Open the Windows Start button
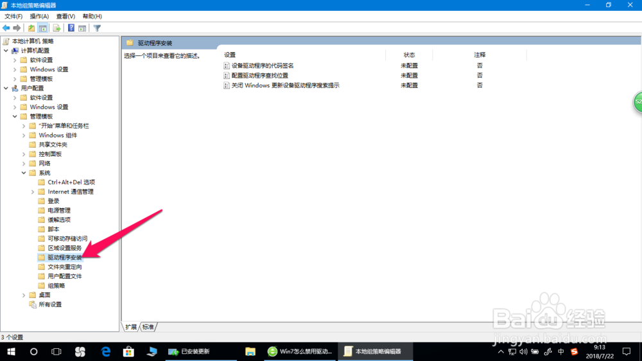 [11, 351]
